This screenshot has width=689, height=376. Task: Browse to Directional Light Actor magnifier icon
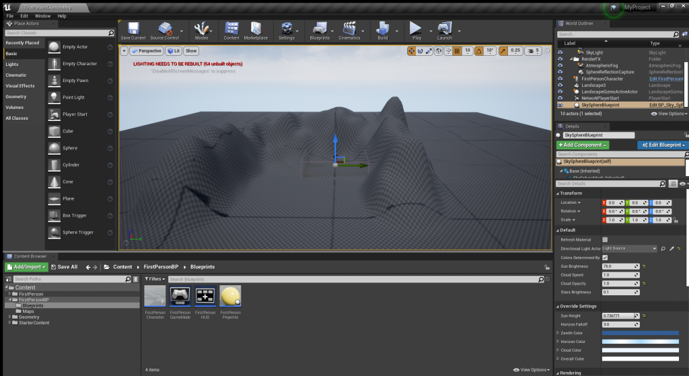[663, 249]
